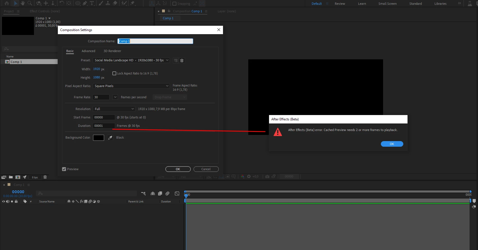Select the Pan camera tool

(46, 3)
